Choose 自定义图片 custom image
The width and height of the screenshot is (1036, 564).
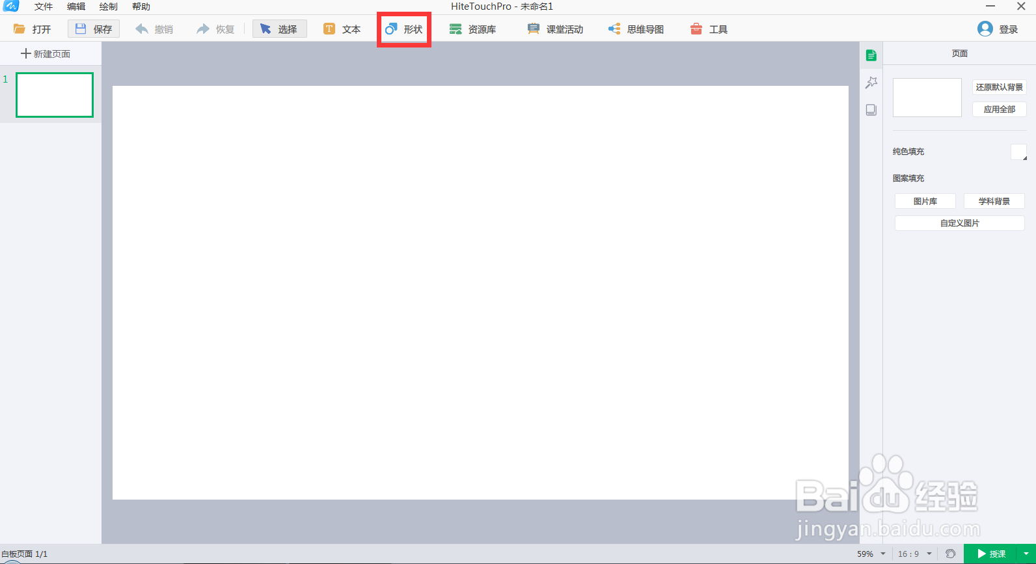960,223
